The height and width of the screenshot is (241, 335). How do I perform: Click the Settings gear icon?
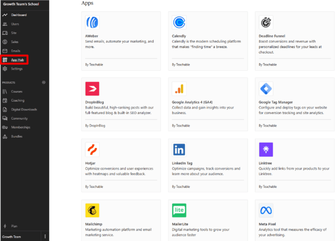pos(5,69)
